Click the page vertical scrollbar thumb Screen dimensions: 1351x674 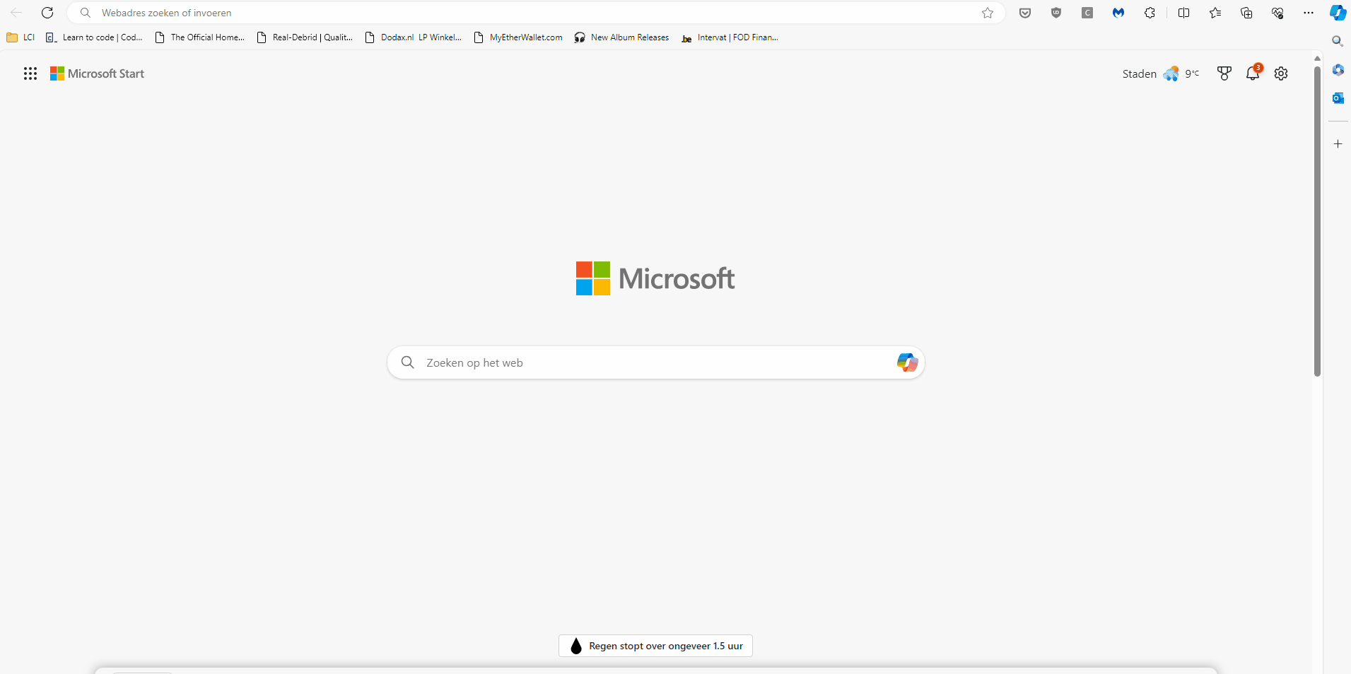click(x=1317, y=221)
